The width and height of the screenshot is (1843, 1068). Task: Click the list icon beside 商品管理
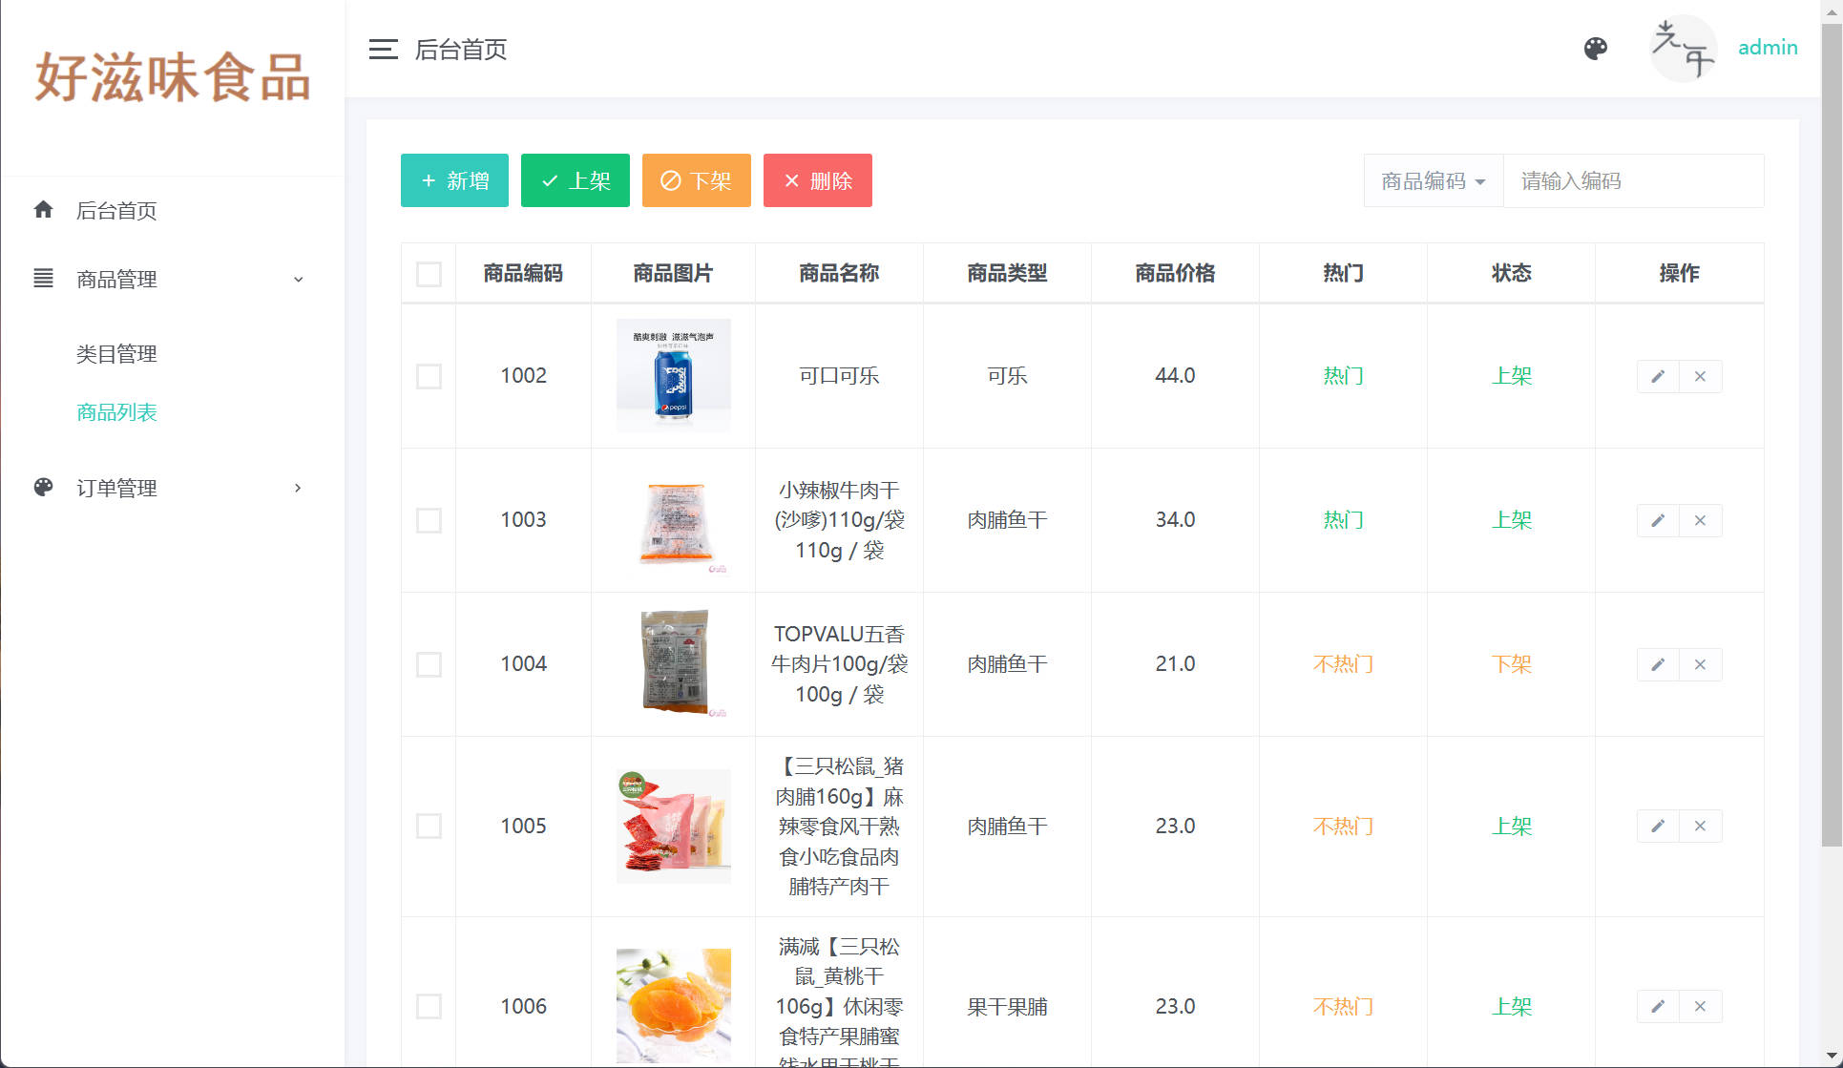[43, 279]
